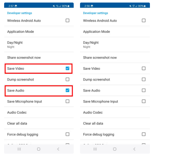Open Day/Night selection in right screen
Viewport: 175px width, 167px height.
[x=115, y=45]
